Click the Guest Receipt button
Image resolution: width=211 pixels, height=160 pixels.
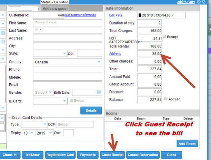click(x=112, y=155)
